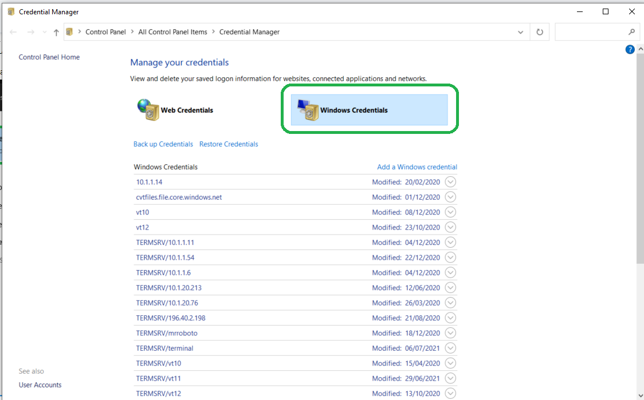Open address bar history dropdown
This screenshot has height=400, width=644.
point(520,32)
